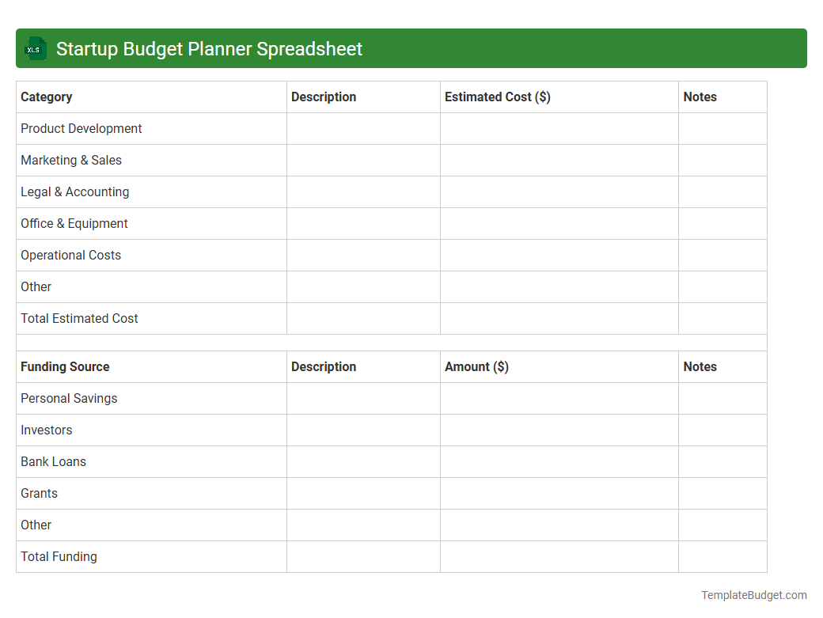Screen dimensions: 823x618
Task: Click the Bank Loans category cell
Action: point(53,461)
